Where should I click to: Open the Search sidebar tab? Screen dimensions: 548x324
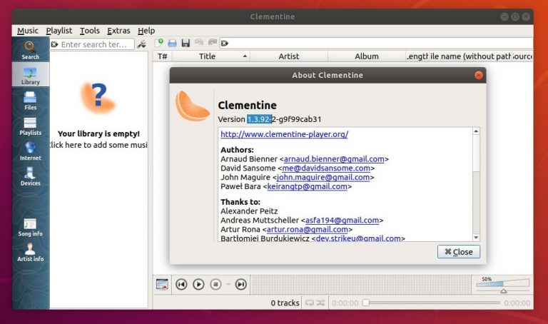coord(30,50)
